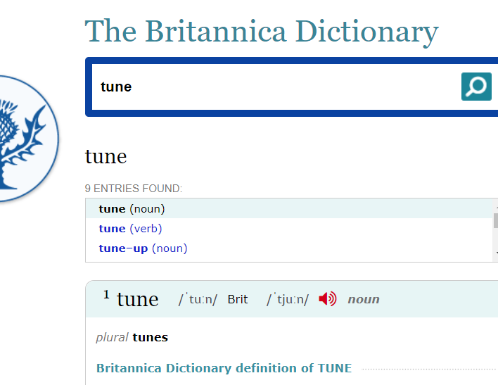Viewport: 498px width, 385px height.
Task: Open the 'tune-up (noun)' entry
Action: (x=143, y=248)
